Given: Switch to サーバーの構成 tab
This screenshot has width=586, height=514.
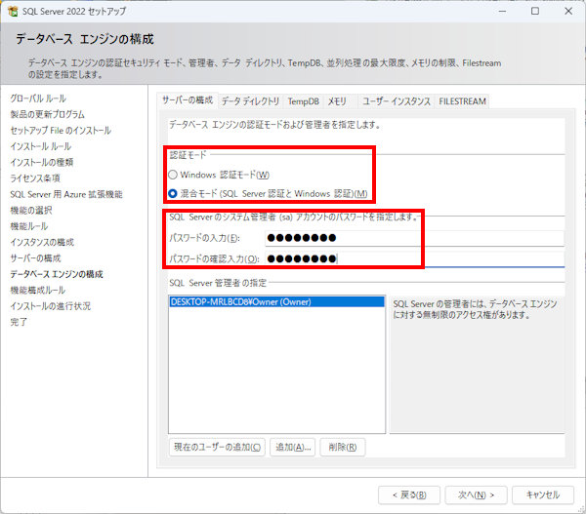Looking at the screenshot, I should pos(188,100).
